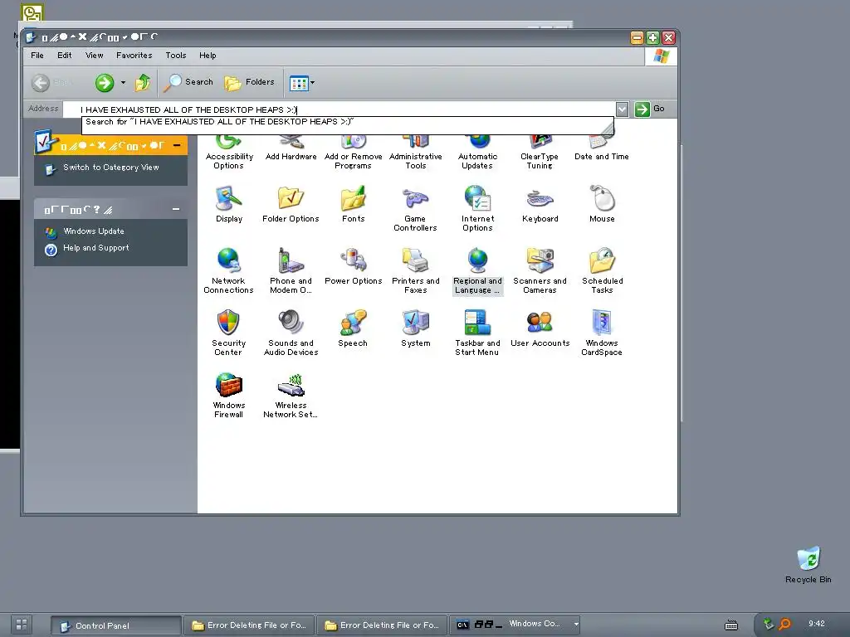Expand the Windows Co... taskbar group

point(576,625)
